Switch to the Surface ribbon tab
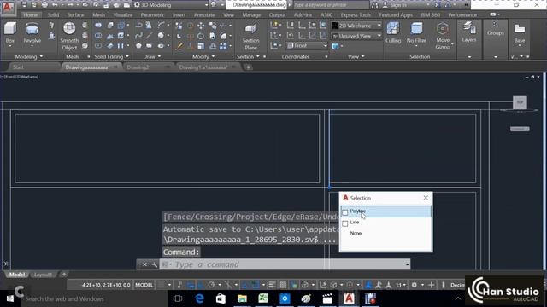The width and height of the screenshot is (547, 307). click(75, 15)
